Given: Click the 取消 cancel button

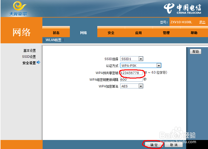Looking at the screenshot, I should (x=174, y=145).
